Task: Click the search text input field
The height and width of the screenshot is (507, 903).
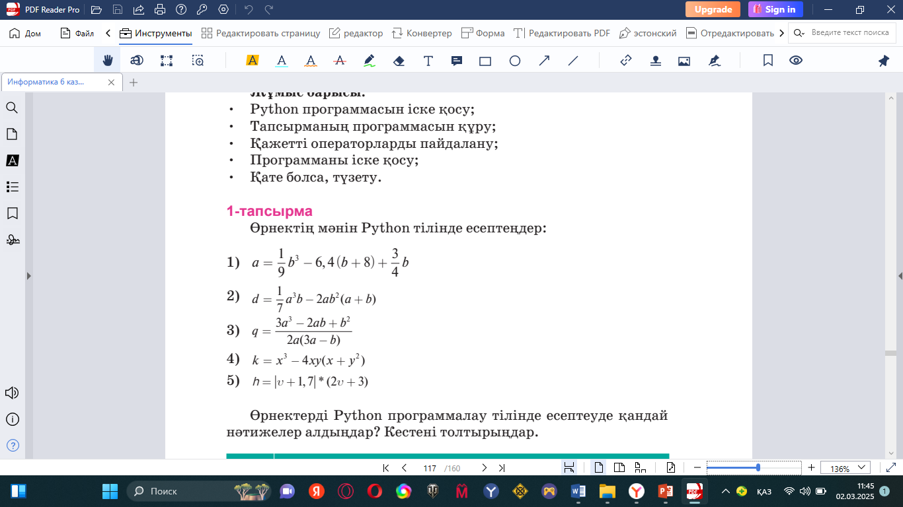Action: click(850, 33)
